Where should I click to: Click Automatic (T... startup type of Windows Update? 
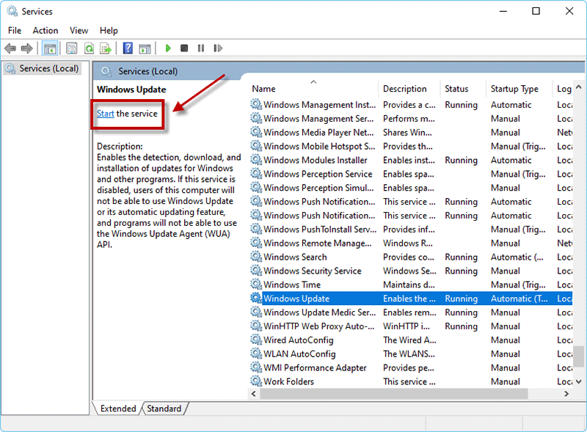519,299
